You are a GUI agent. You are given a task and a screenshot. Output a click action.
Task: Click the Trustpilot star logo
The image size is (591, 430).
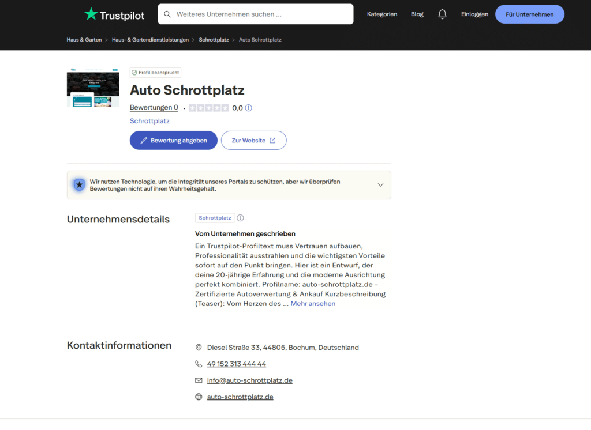click(x=91, y=14)
